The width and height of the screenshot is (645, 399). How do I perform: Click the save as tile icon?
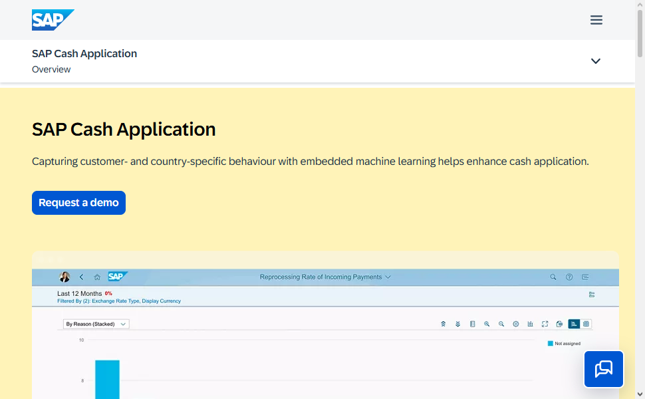(559, 324)
